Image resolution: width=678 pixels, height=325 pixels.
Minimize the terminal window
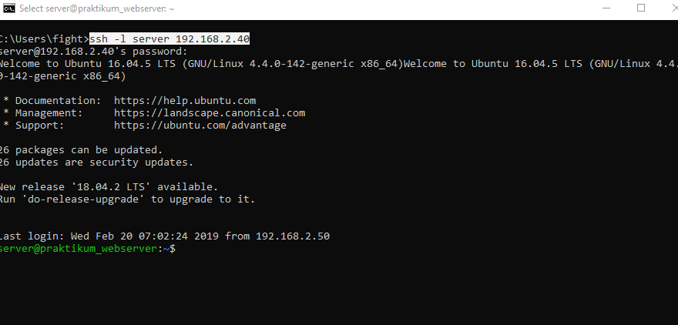pyautogui.click(x=606, y=8)
